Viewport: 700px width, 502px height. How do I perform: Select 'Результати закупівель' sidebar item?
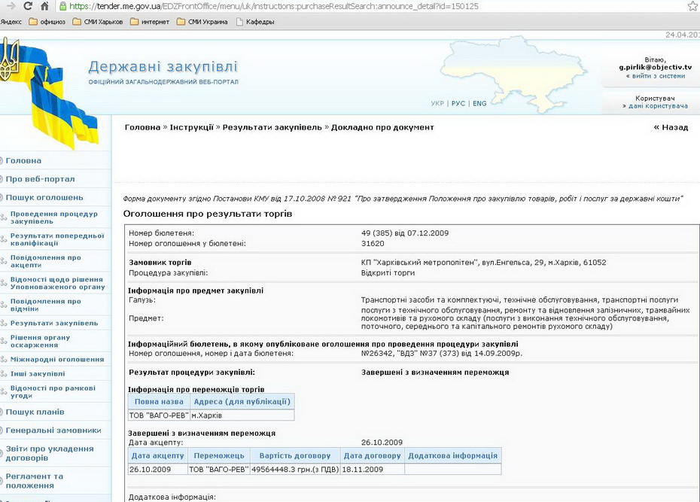(x=54, y=323)
